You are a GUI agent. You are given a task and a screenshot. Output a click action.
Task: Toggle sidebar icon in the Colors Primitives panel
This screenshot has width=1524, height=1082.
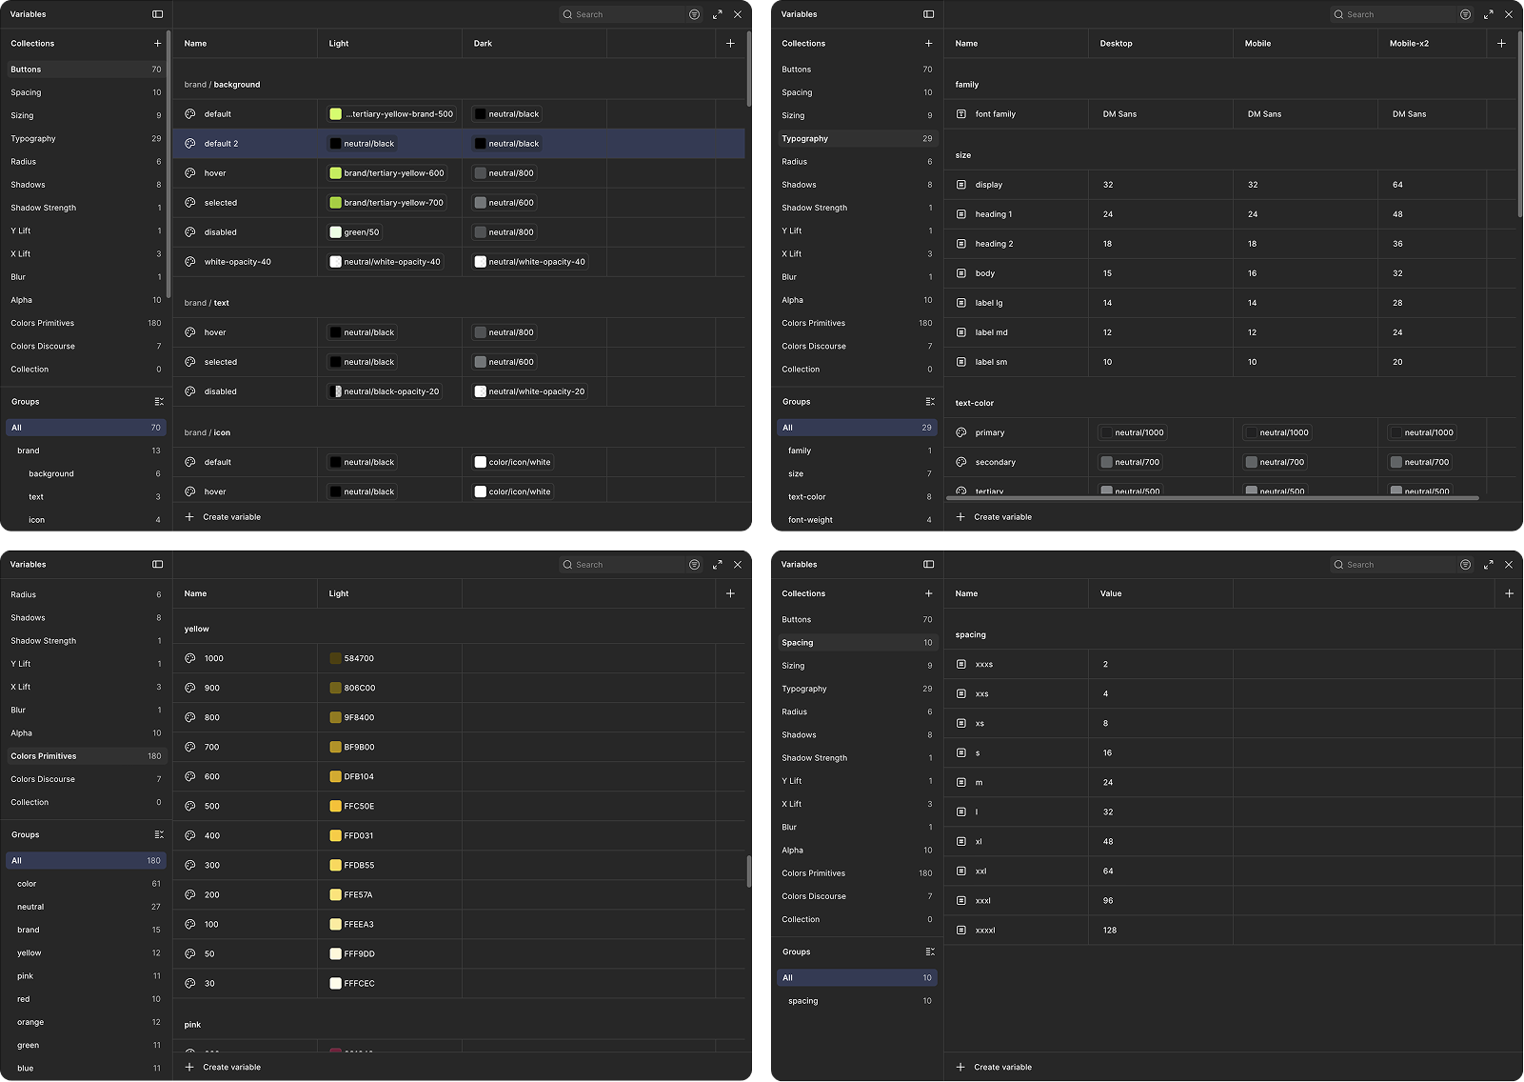157,565
